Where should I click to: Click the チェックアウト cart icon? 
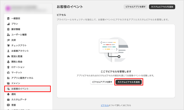point(8,45)
